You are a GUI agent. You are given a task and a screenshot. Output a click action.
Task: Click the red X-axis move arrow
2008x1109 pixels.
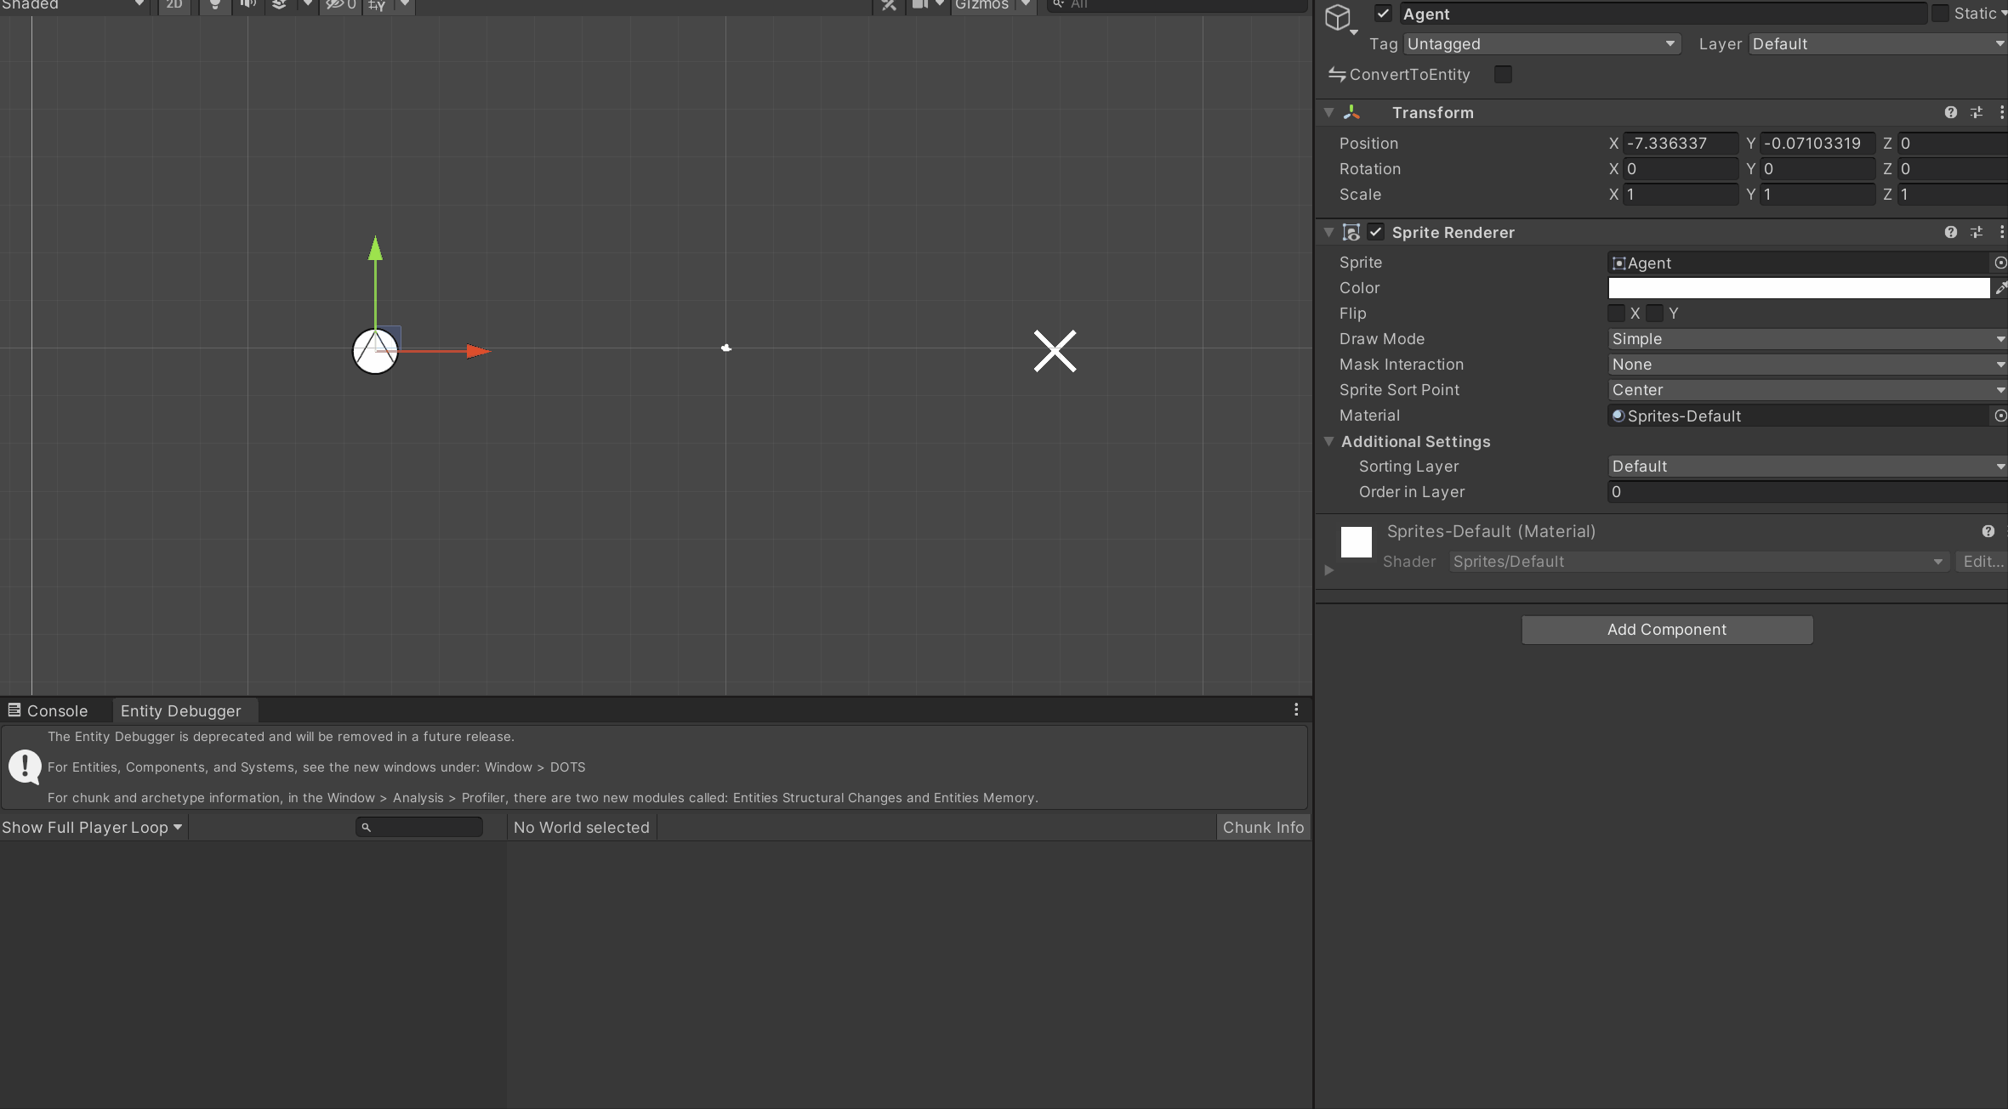[x=478, y=351]
